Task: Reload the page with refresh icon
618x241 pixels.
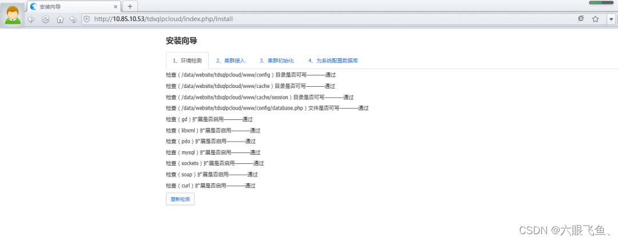Action: coord(46,19)
